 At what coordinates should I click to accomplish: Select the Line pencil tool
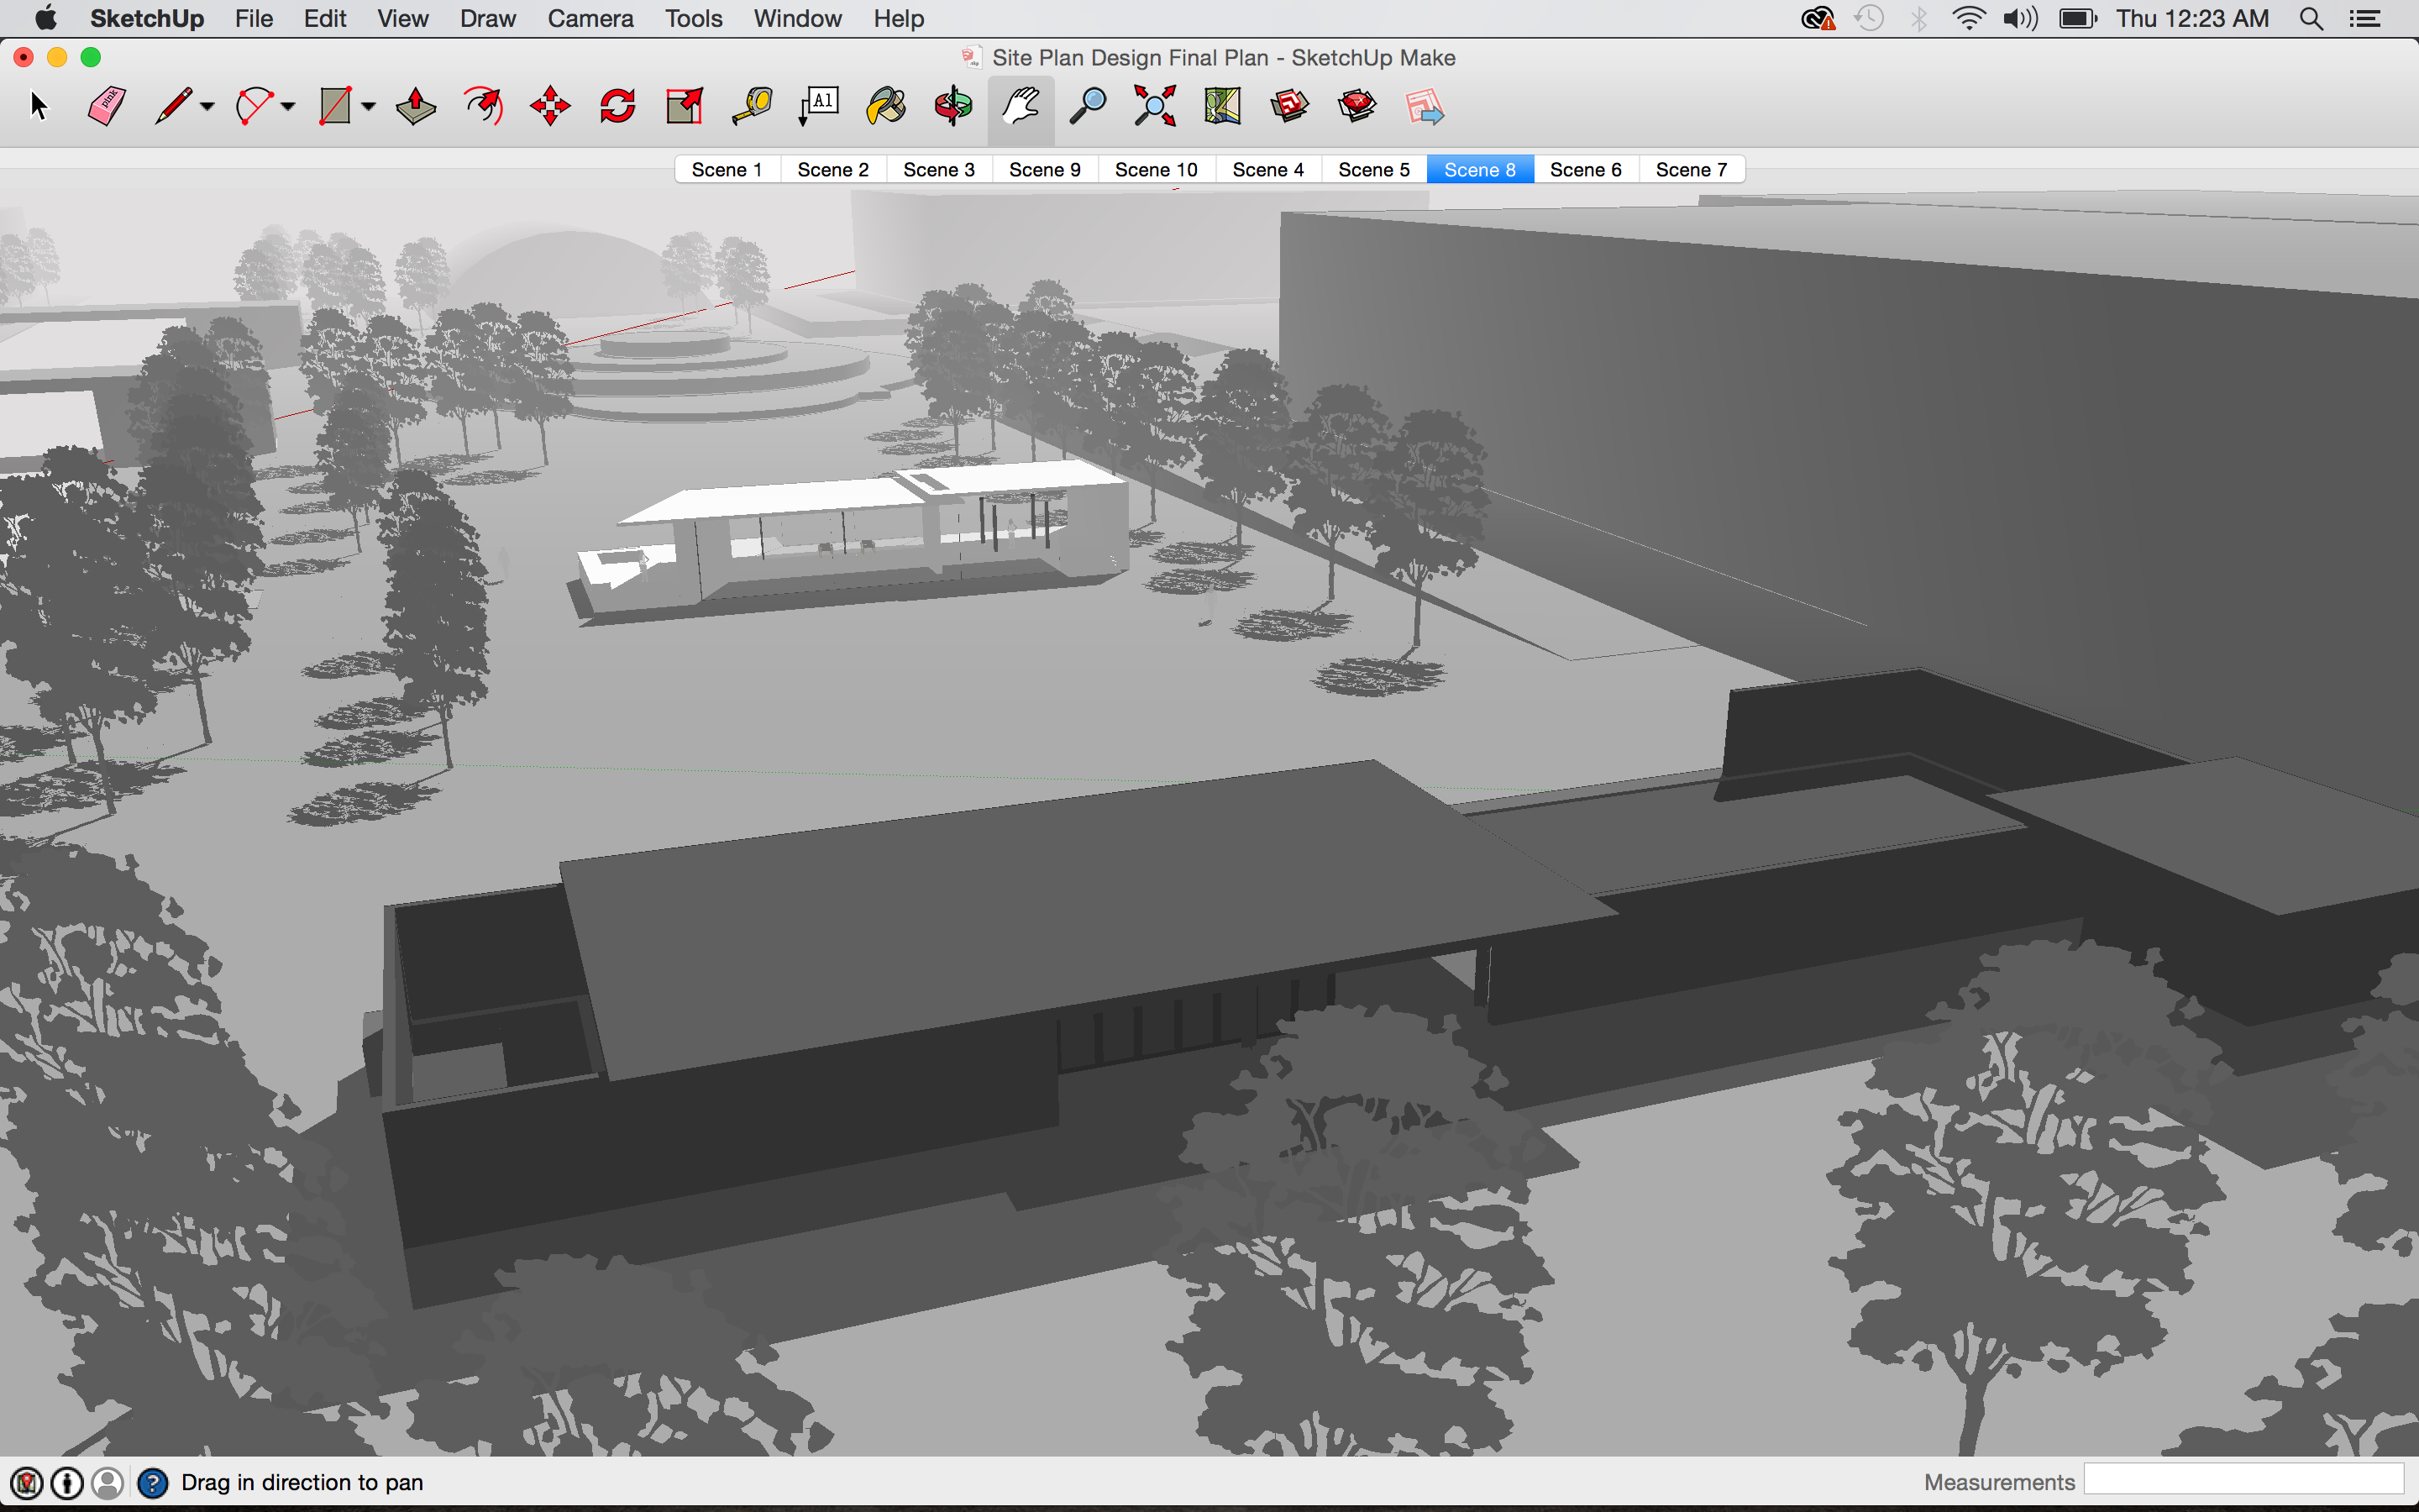point(173,106)
